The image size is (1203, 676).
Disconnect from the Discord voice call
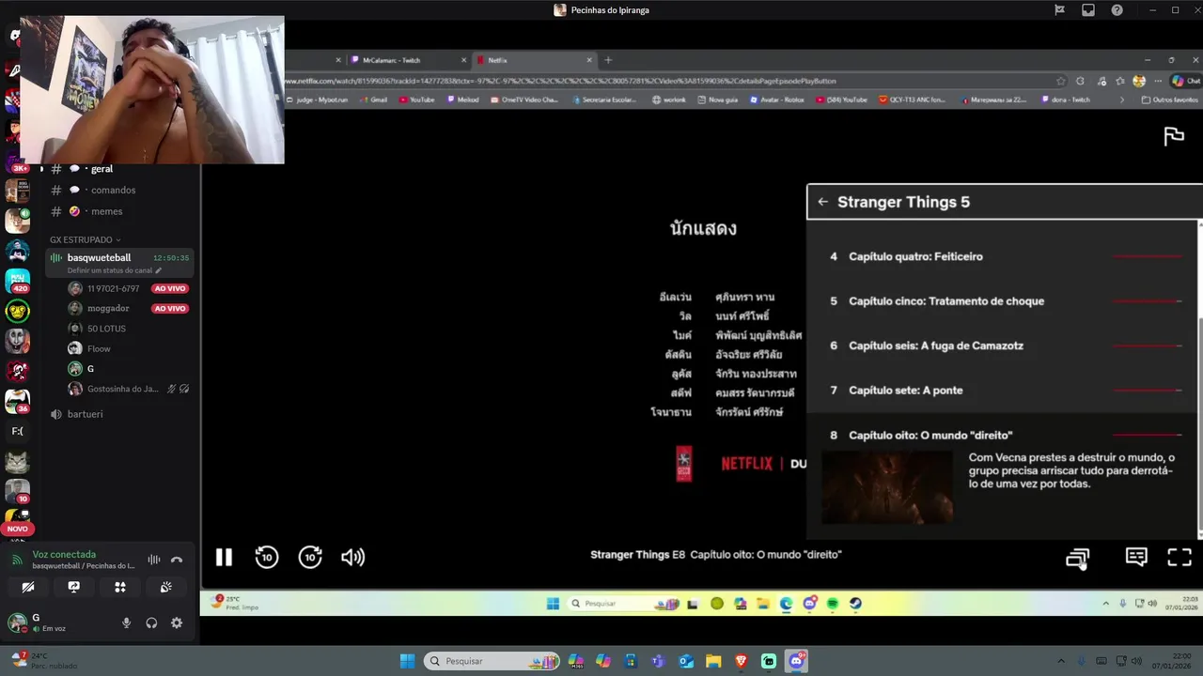176,560
